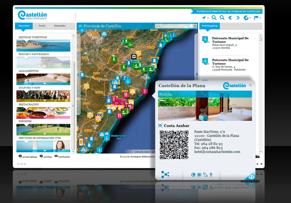291x203 pixels.
Task: Open the Ayuda help link
Action: tap(46, 157)
